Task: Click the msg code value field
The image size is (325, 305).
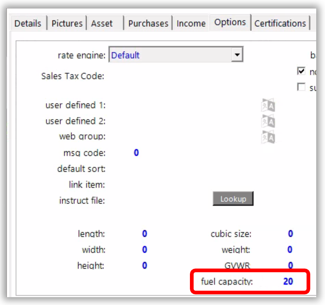Action: tap(136, 153)
